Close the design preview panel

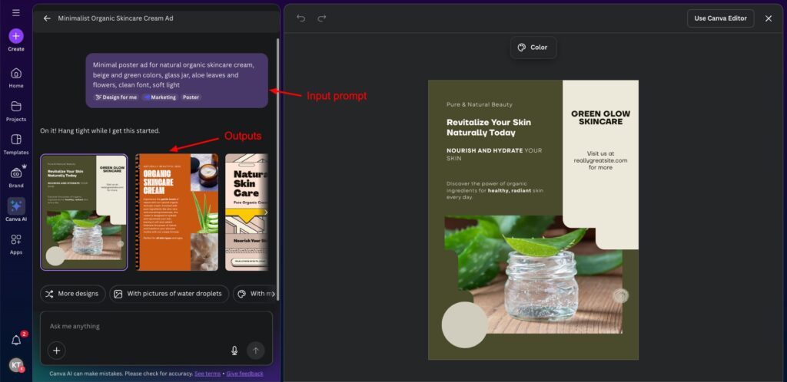click(x=769, y=18)
